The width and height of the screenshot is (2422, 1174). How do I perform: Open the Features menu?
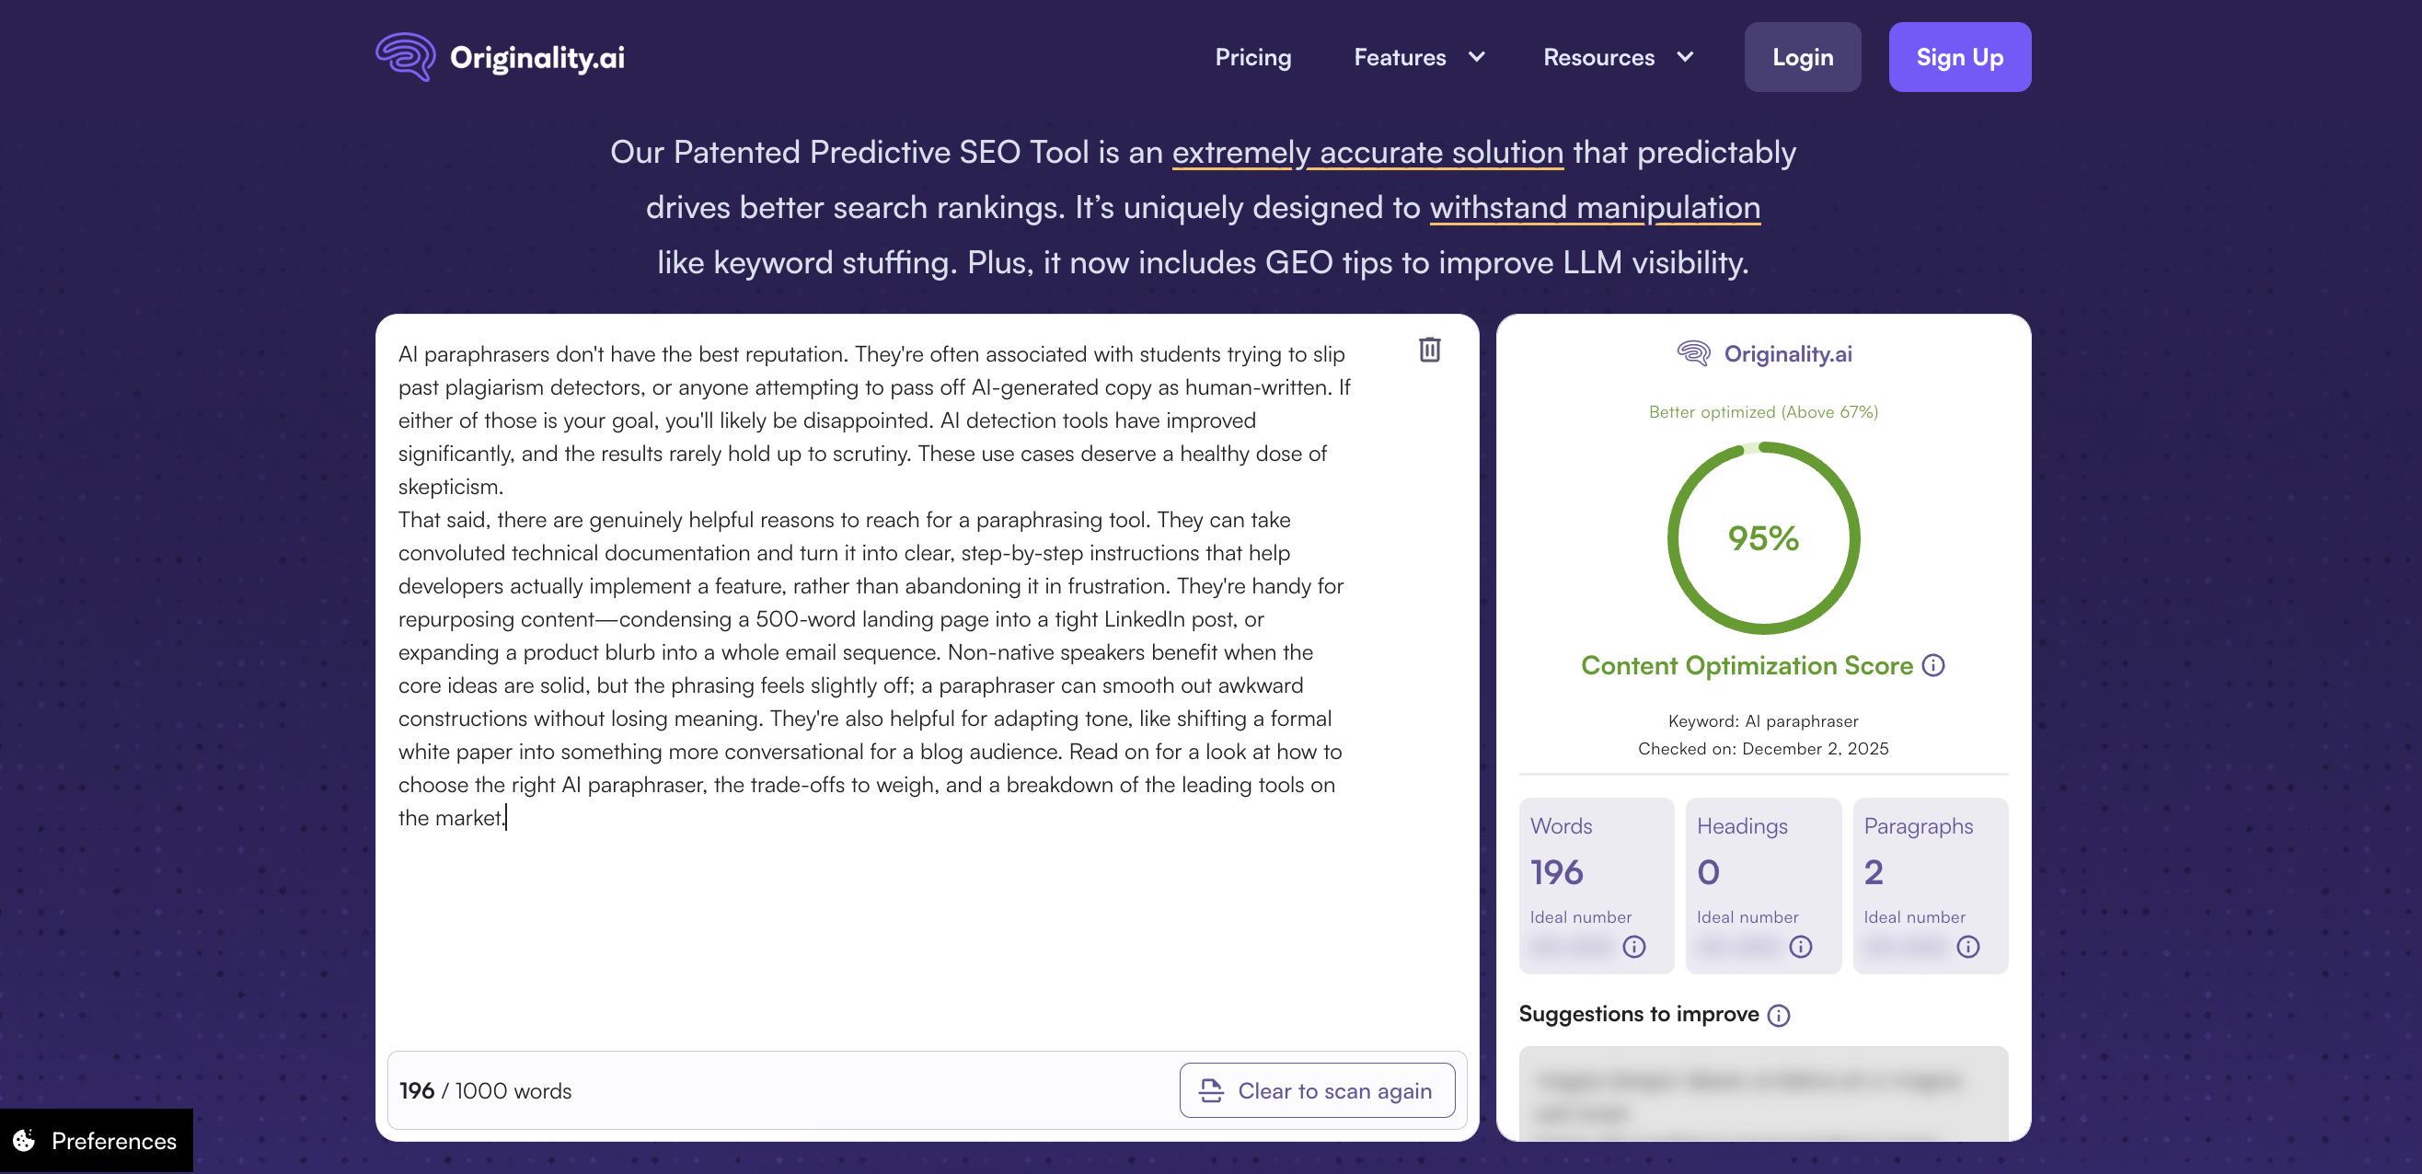pyautogui.click(x=1399, y=57)
